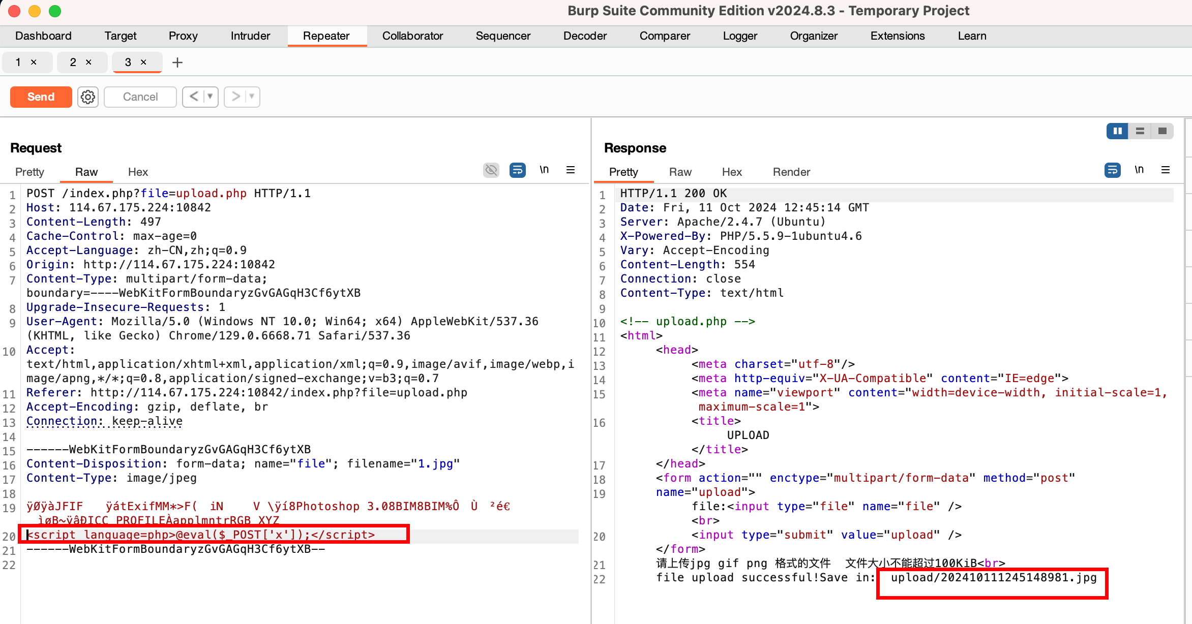The width and height of the screenshot is (1192, 624).
Task: Click the Cancel button
Action: tap(140, 97)
